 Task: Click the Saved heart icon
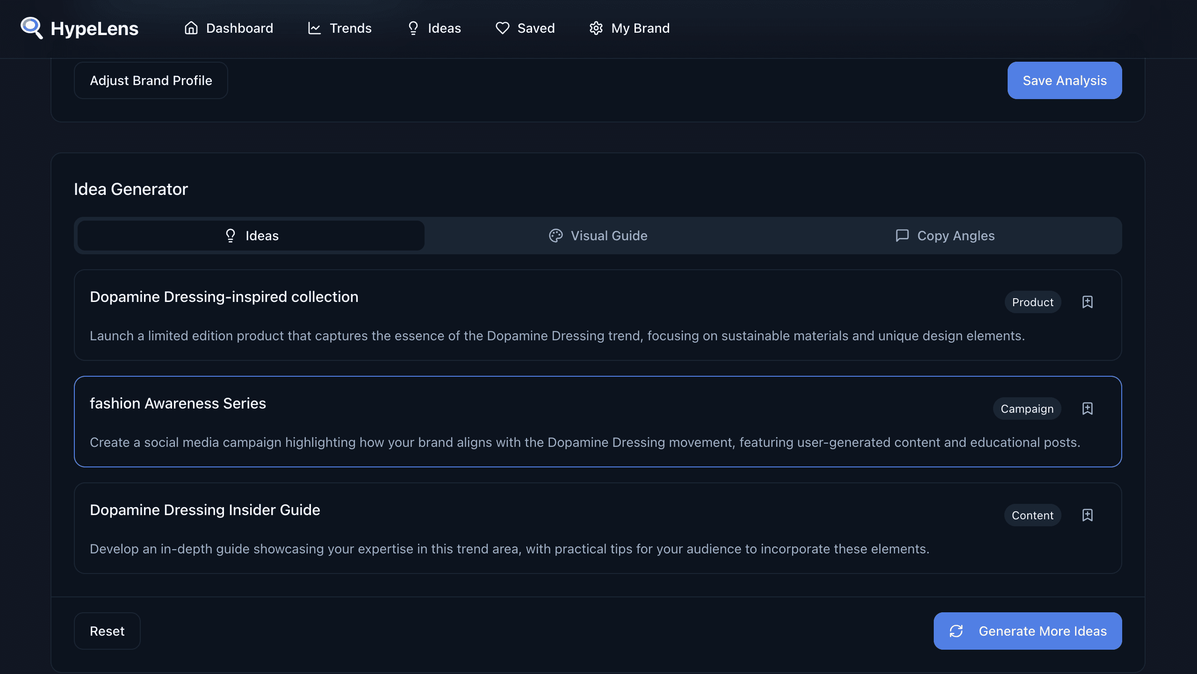[x=503, y=28]
